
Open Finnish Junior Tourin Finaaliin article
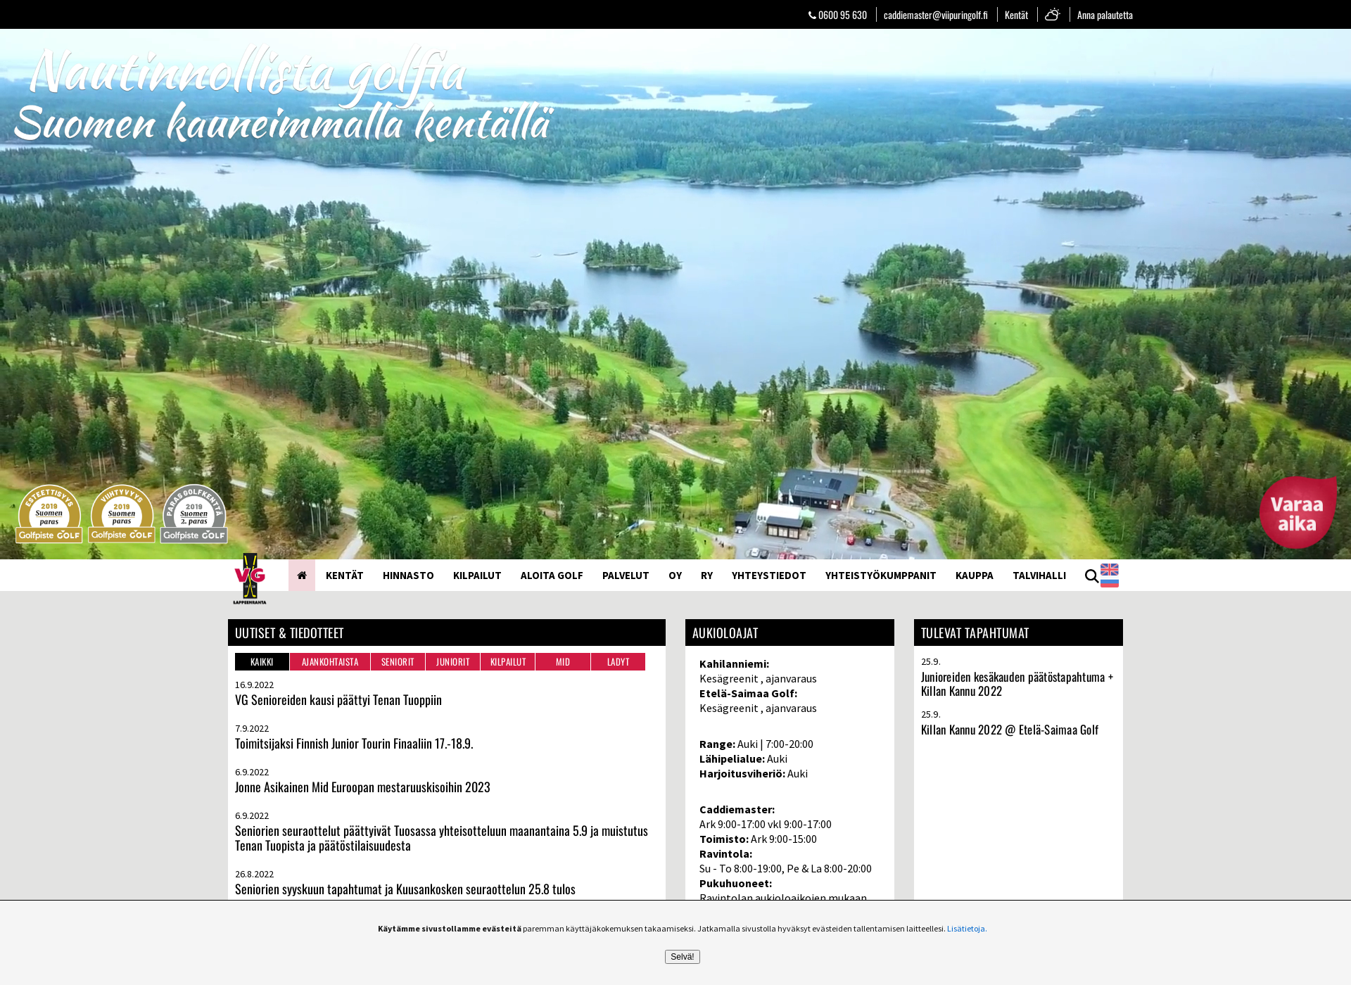354,744
